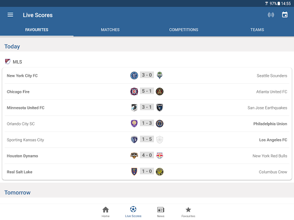Click the MLS league logo
This screenshot has width=294, height=220.
tap(7, 61)
